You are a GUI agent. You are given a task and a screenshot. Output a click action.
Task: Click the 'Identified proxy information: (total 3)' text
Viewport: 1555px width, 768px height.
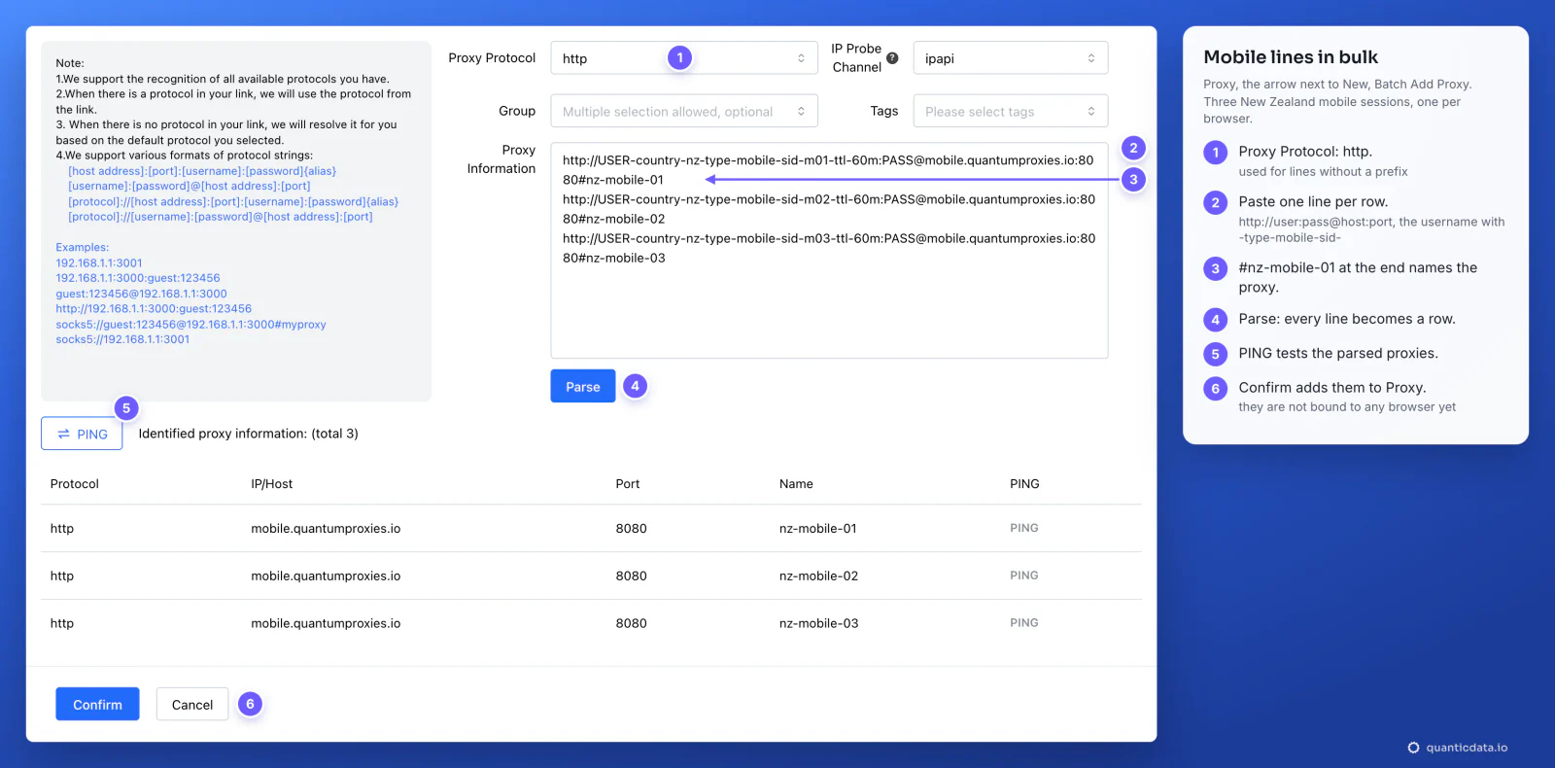[248, 434]
